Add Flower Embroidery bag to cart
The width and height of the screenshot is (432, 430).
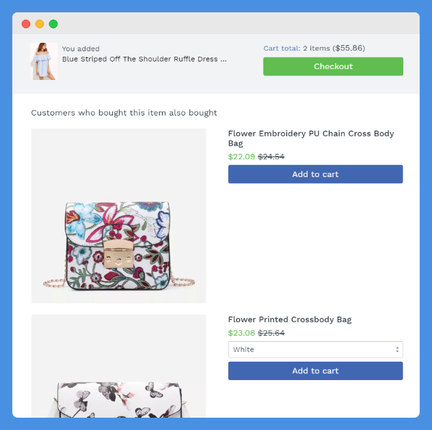[x=316, y=174]
